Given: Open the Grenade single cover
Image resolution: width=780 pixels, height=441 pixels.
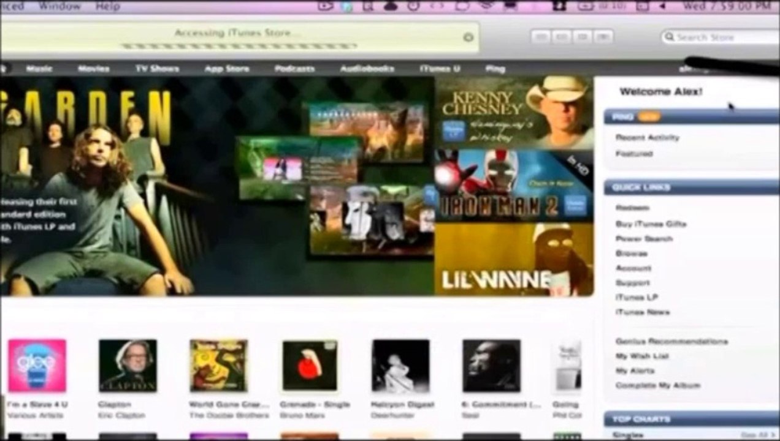Looking at the screenshot, I should 310,366.
